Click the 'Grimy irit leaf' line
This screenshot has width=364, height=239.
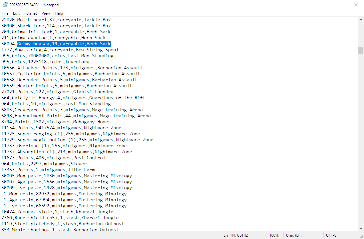pyautogui.click(x=56, y=32)
